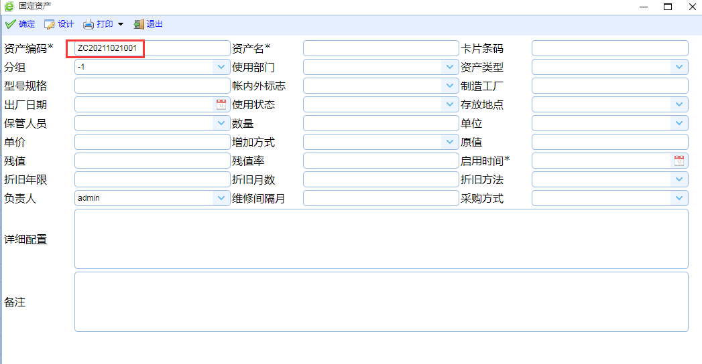Click the 打印 toolbar label

tap(105, 24)
